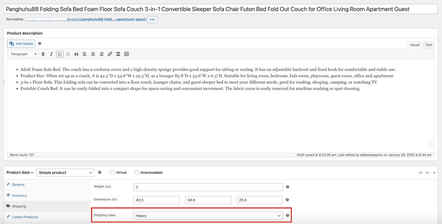Open the Inventory product data tab
The width and height of the screenshot is (442, 224).
[x=19, y=196]
